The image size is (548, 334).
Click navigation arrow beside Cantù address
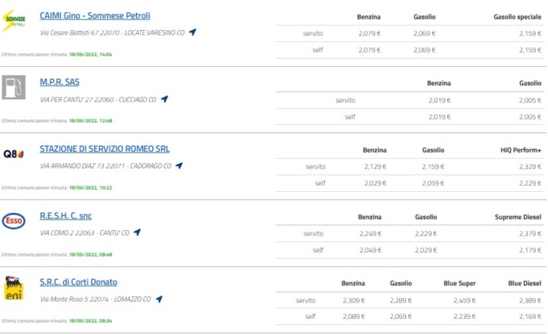click(137, 232)
